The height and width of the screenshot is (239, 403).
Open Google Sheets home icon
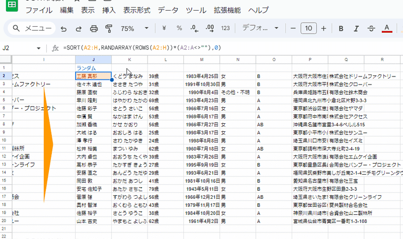pyautogui.click(x=12, y=5)
